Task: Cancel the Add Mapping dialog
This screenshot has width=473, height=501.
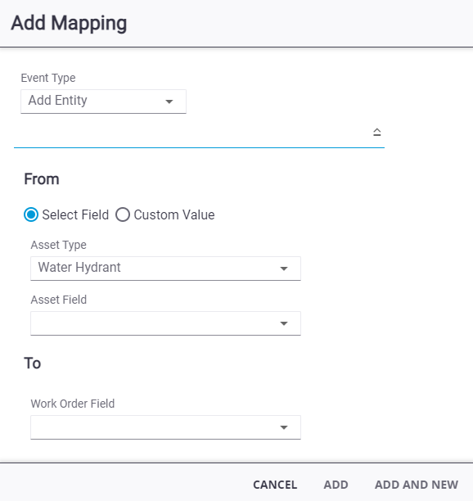Action: tap(275, 485)
